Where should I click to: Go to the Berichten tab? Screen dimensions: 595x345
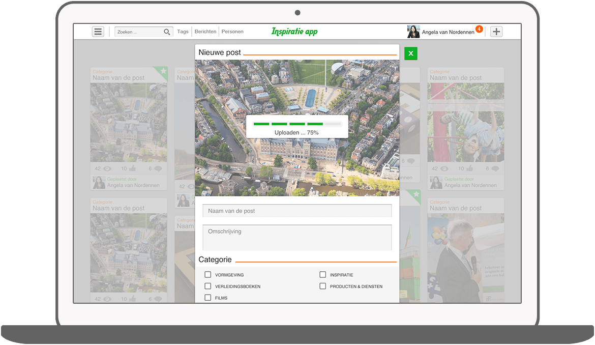coord(205,32)
